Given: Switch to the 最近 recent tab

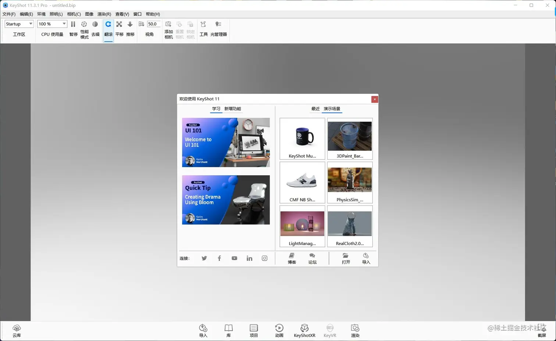Looking at the screenshot, I should [316, 109].
